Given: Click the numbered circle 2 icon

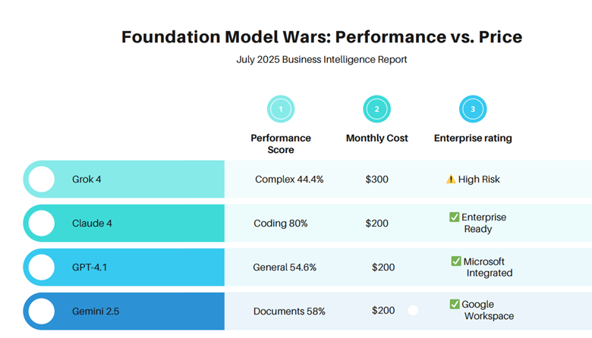Looking at the screenshot, I should coord(376,109).
